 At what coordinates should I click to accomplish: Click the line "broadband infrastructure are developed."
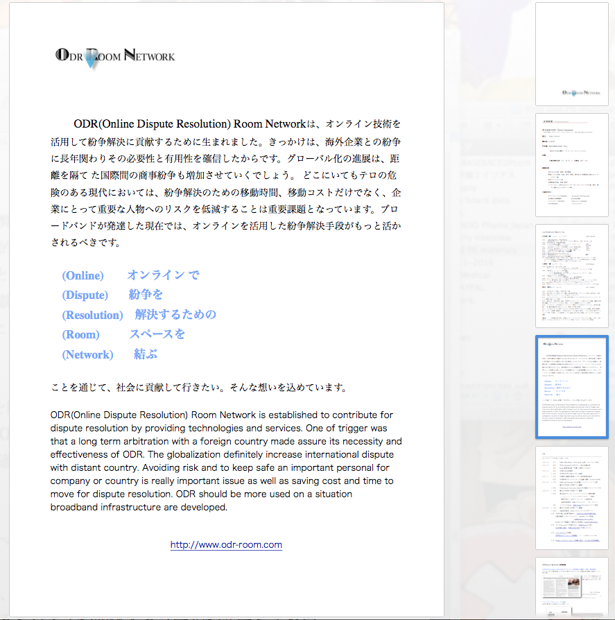[139, 508]
